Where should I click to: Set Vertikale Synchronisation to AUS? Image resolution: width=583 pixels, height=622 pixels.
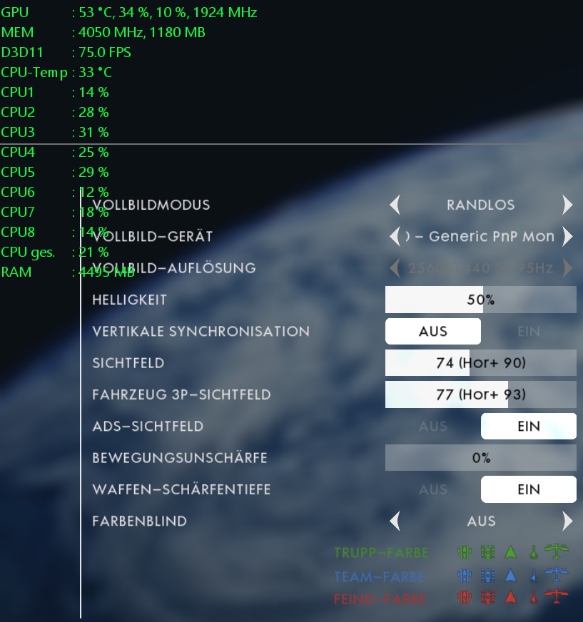(433, 331)
